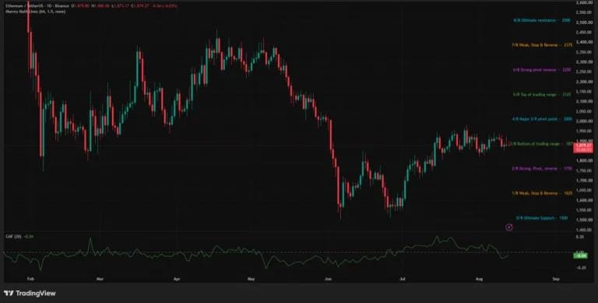Click the Aug label on time axis

click(479, 279)
